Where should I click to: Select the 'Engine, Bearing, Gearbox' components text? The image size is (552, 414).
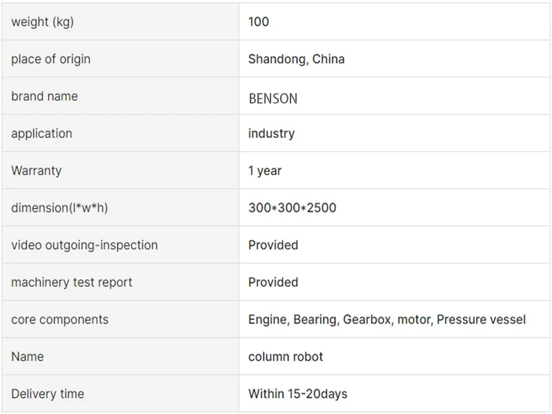(x=319, y=319)
